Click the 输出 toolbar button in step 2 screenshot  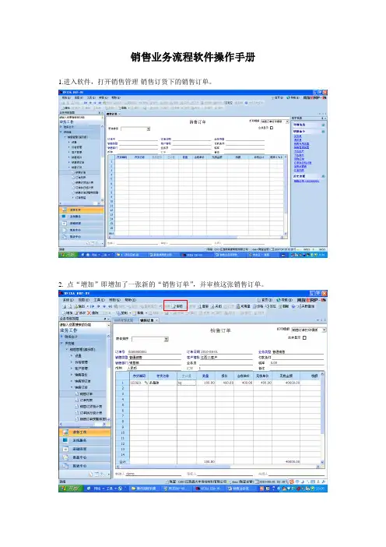click(80, 306)
